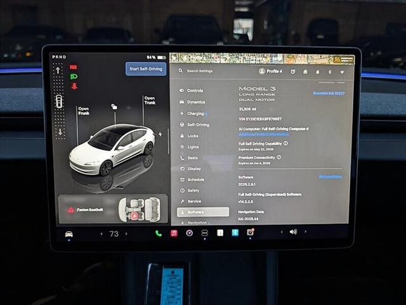406x305 pixels.
Task: Open the Schedule settings menu
Action: (192, 180)
